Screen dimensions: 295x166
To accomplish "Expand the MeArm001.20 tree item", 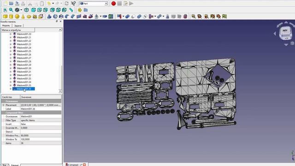I will point(11,34).
